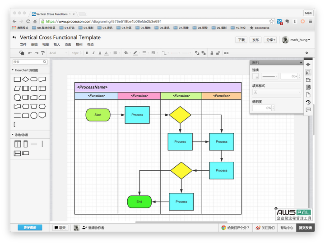Open the line dash style dropdown

[x=154, y=53]
